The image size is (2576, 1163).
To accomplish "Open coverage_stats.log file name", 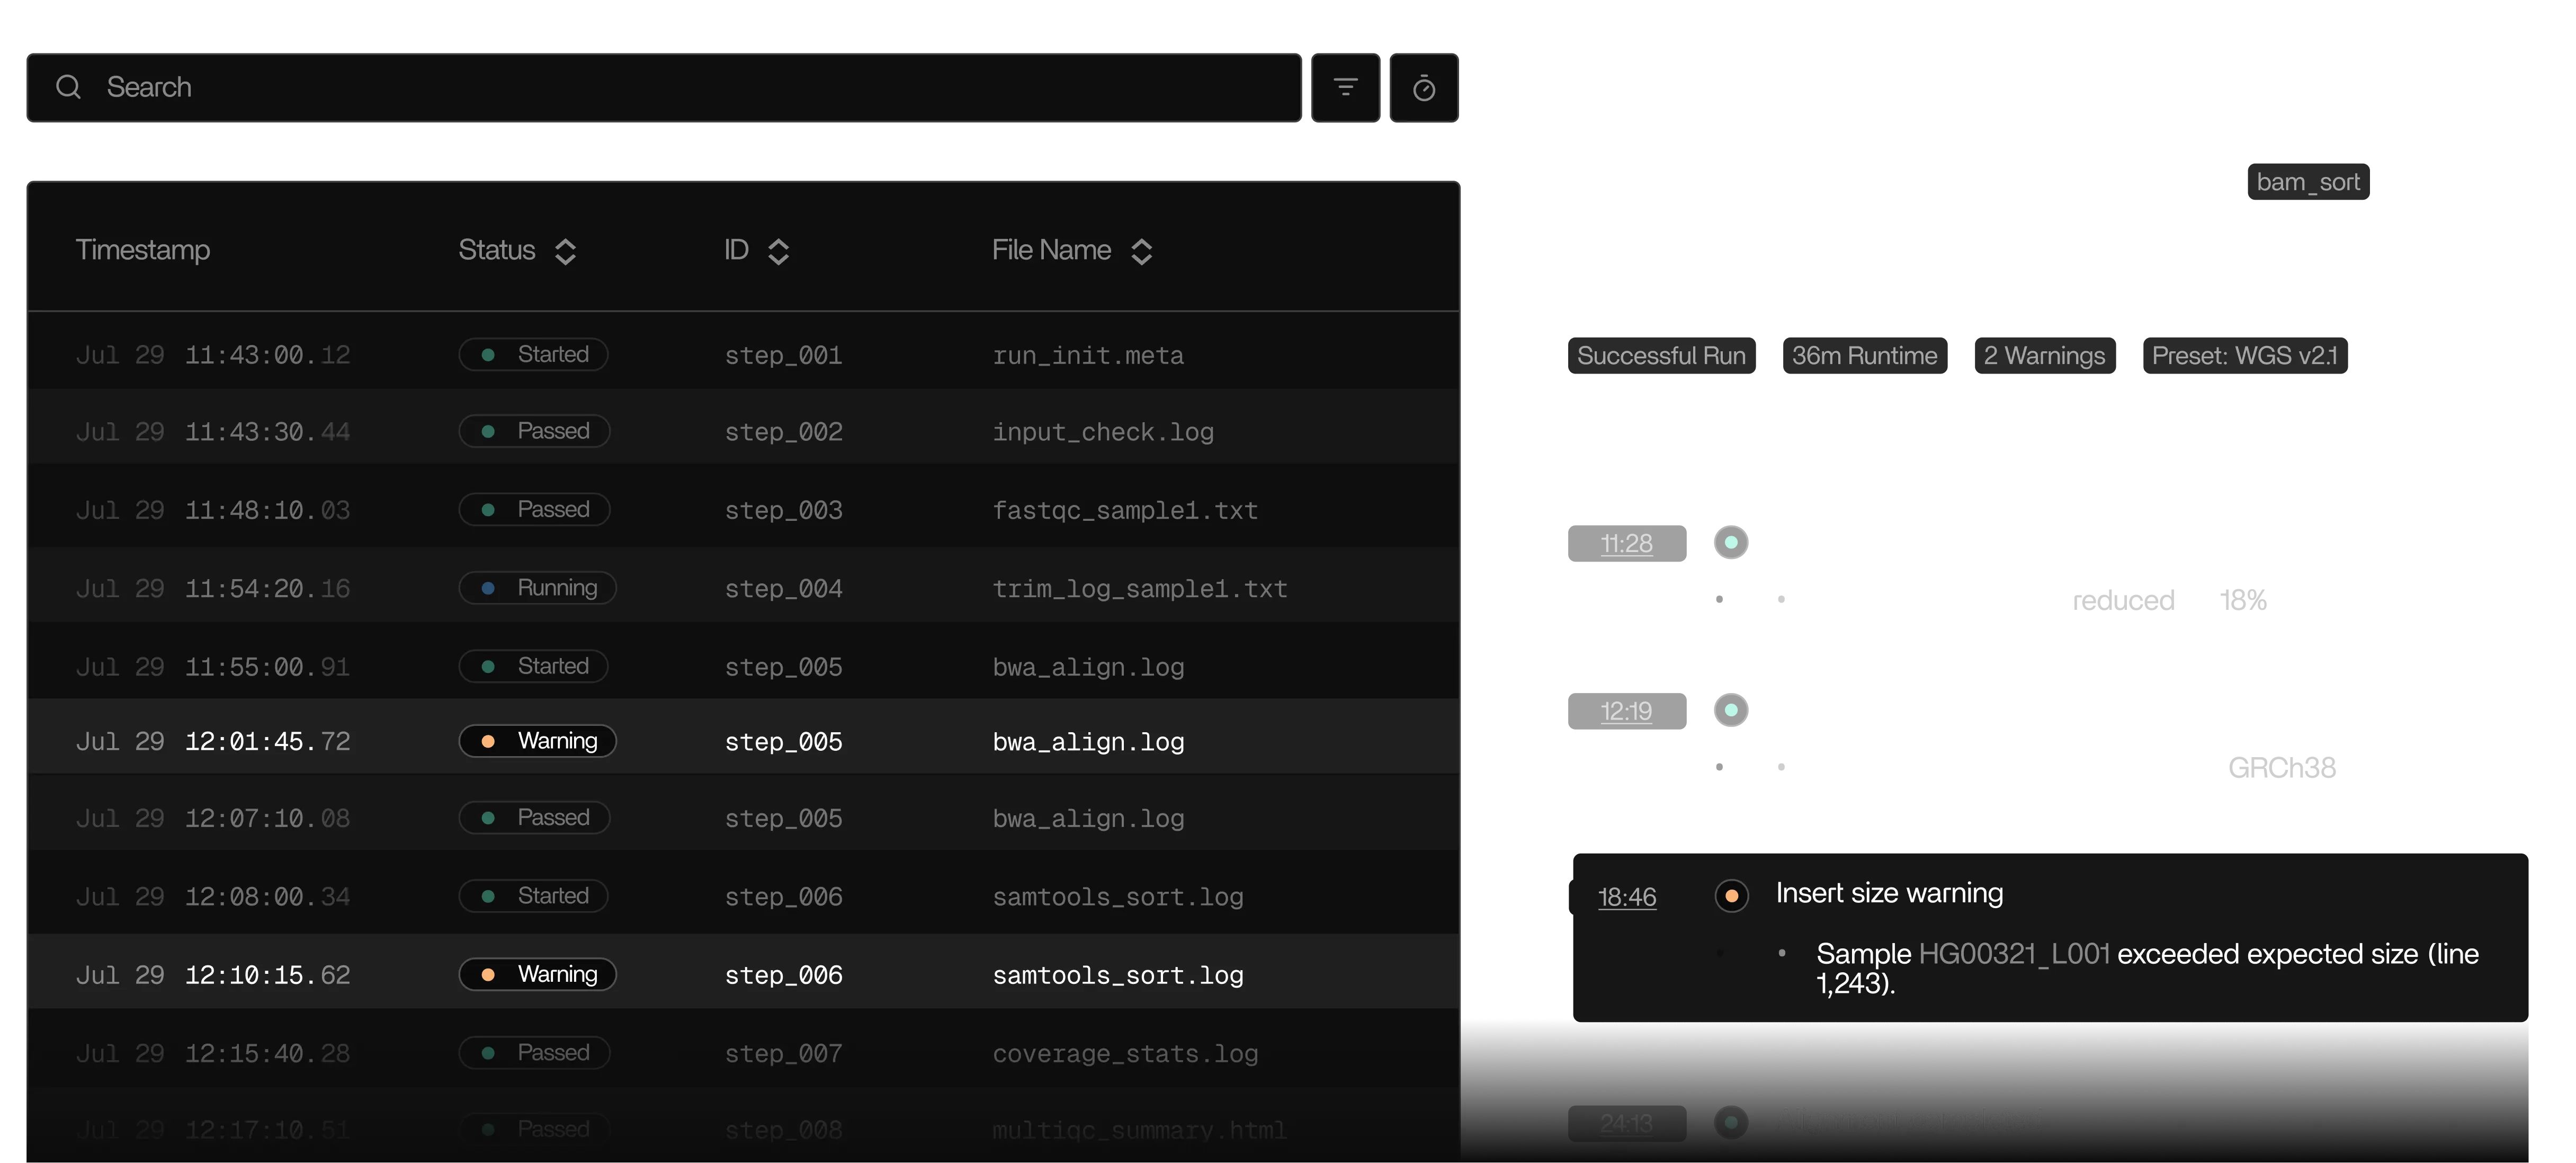I will pos(1125,1053).
